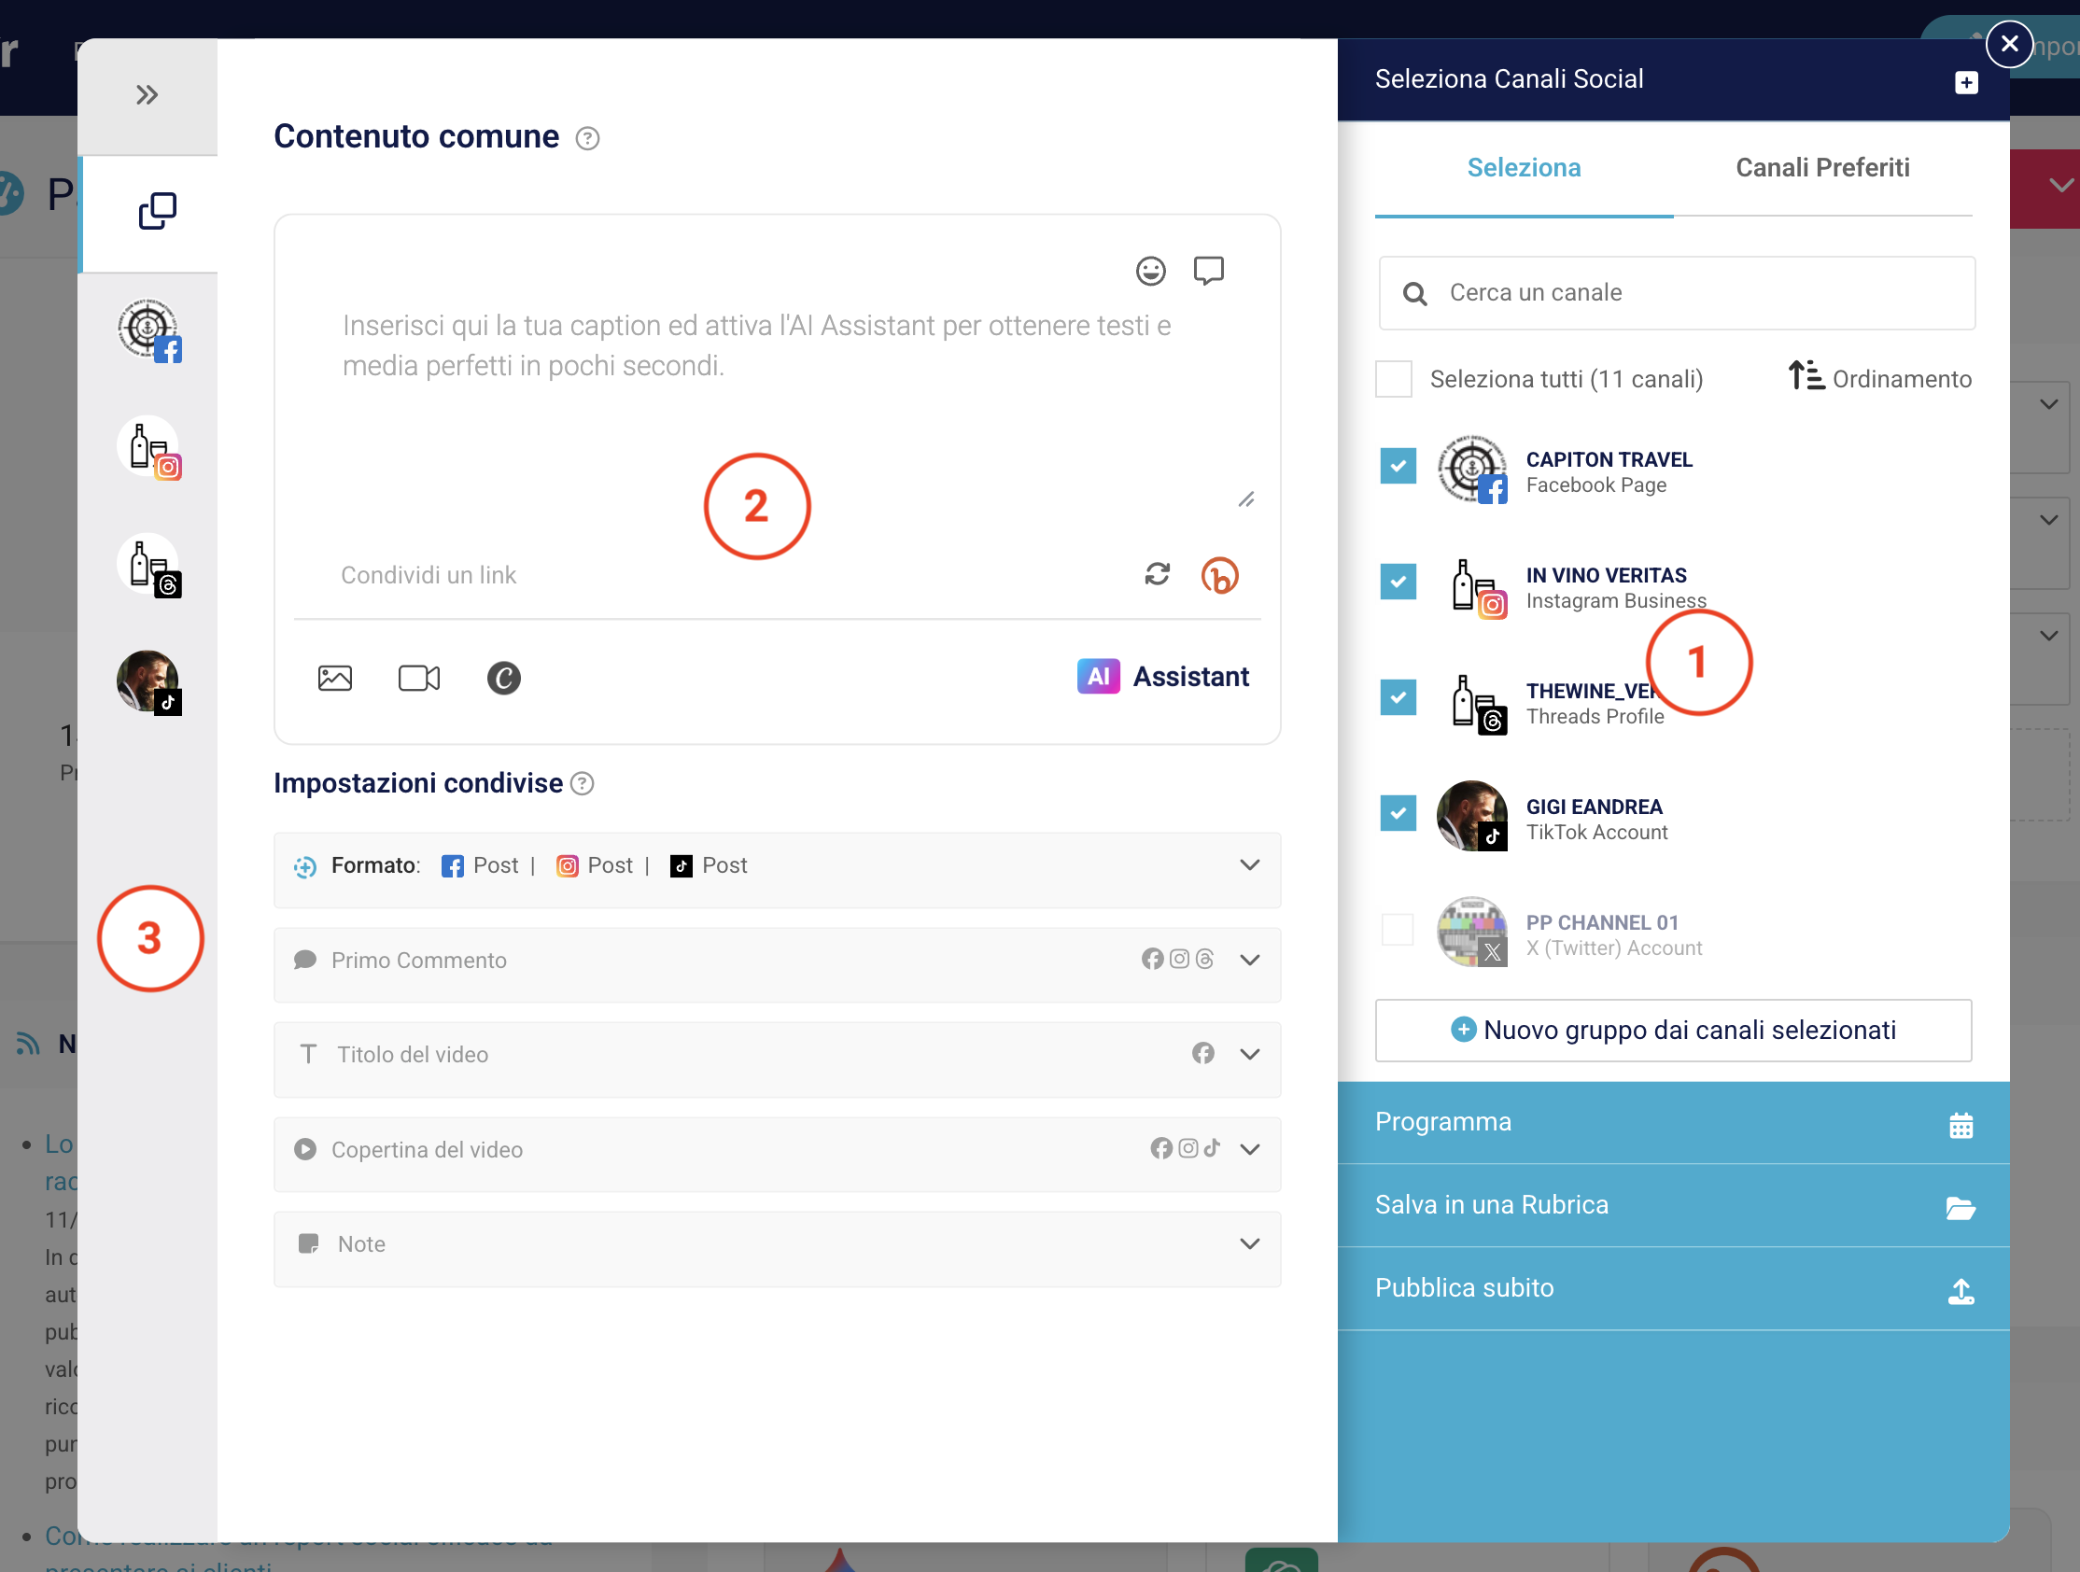Toggle the Seleziona tutti checkbox
Screen dimensions: 2080x1572
[x=1393, y=379]
